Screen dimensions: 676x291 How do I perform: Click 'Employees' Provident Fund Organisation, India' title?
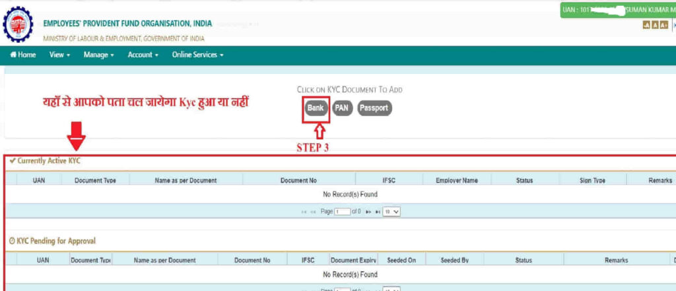coord(127,23)
